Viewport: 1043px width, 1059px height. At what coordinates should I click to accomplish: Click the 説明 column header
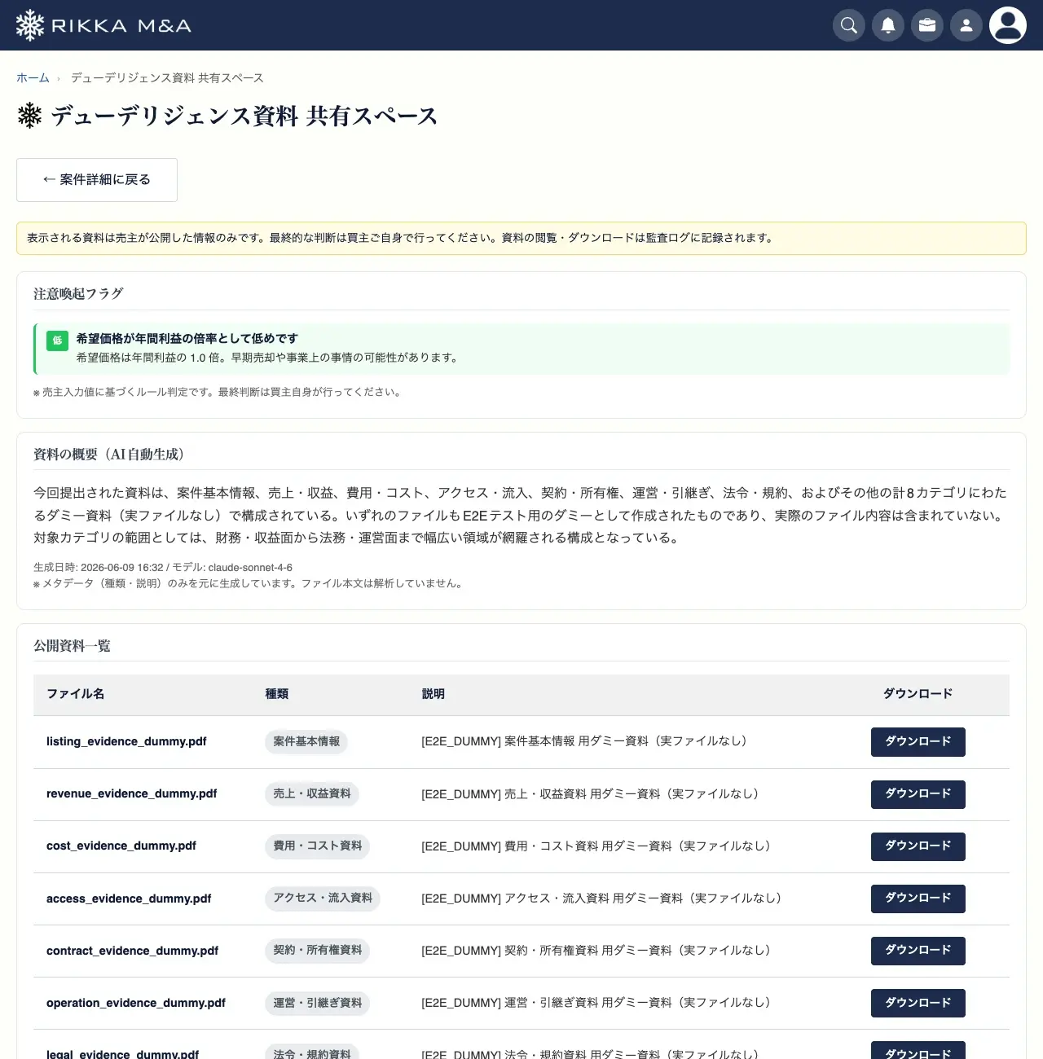tap(433, 694)
